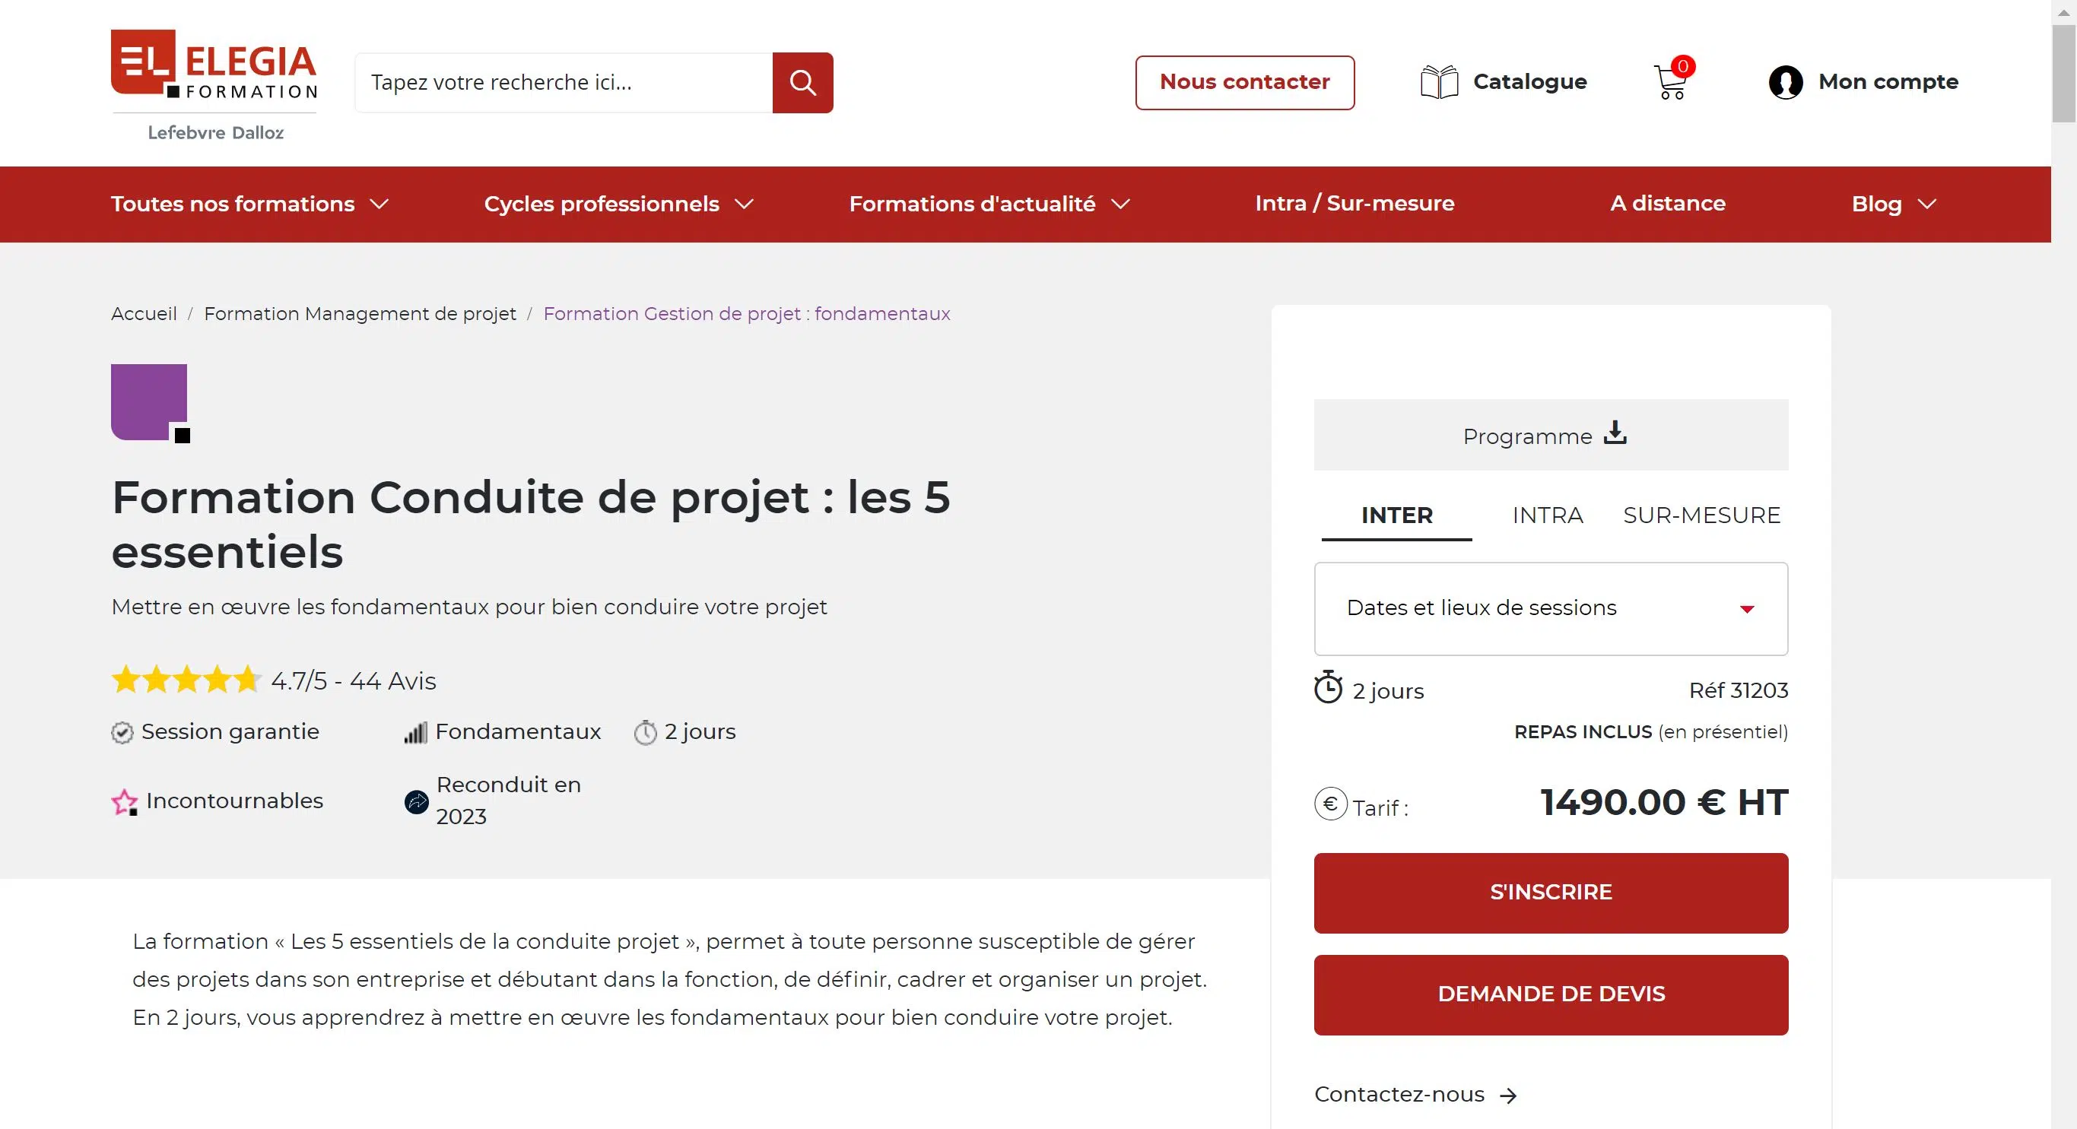The image size is (2077, 1129).
Task: Click the magnifying glass search button
Action: click(802, 82)
